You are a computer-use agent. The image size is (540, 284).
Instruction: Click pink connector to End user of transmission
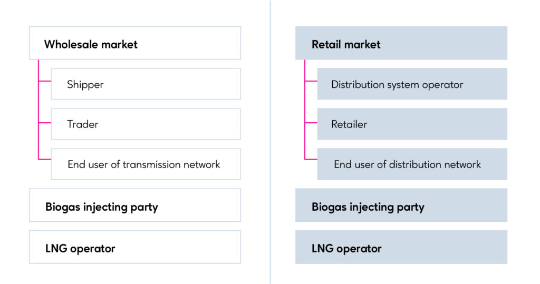pos(45,159)
